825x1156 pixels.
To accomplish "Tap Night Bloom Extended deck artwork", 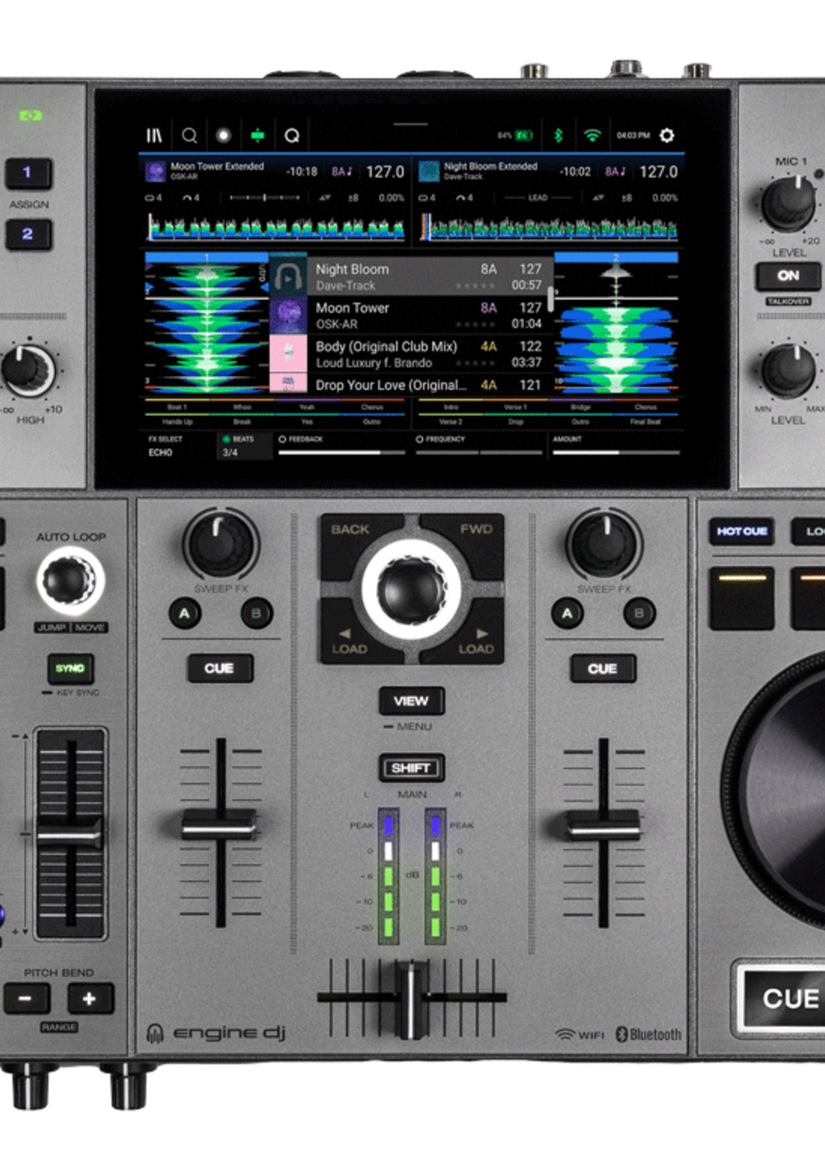I will click(x=429, y=171).
